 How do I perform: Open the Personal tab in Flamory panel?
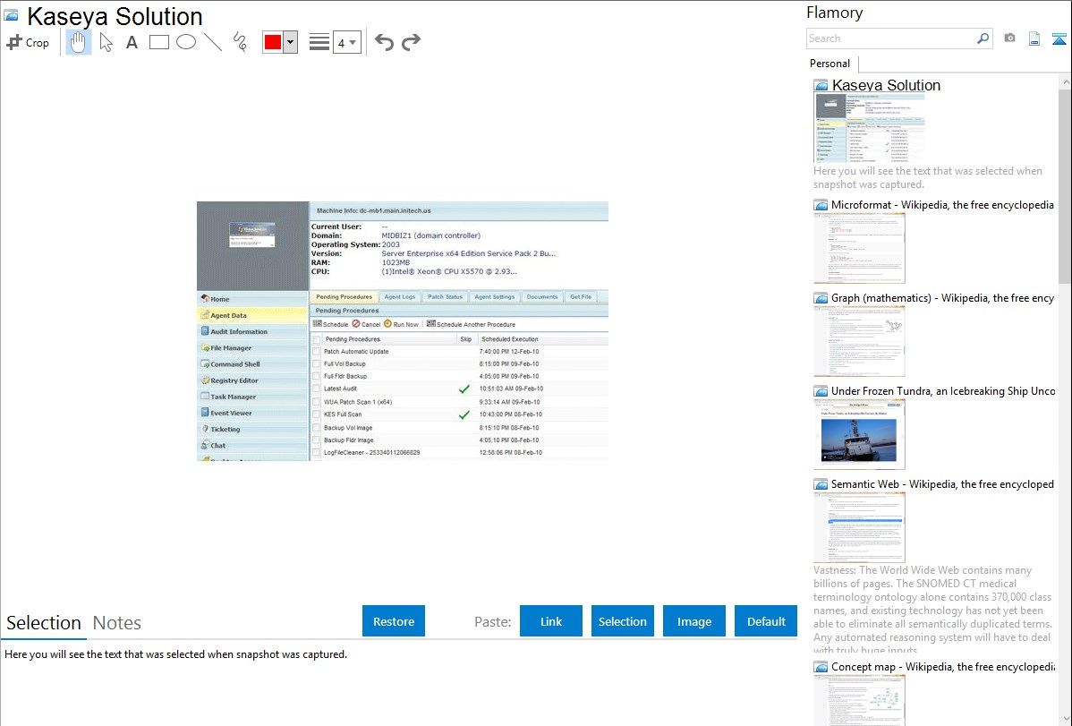point(830,64)
